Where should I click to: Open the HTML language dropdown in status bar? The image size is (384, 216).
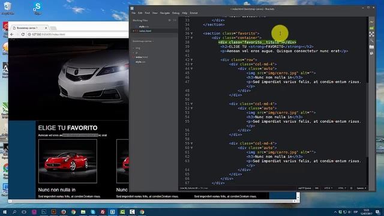(x=342, y=188)
